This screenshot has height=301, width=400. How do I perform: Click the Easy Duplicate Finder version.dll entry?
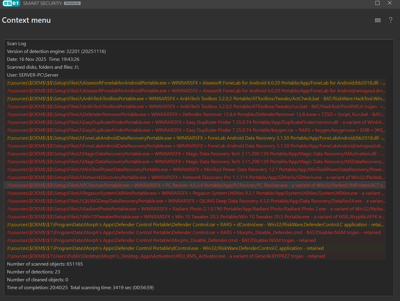[x=196, y=122]
